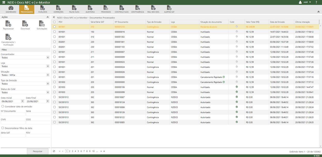This screenshot has height=157, width=322.
Task: Open ALERTAS SAT
Action: [169, 9]
